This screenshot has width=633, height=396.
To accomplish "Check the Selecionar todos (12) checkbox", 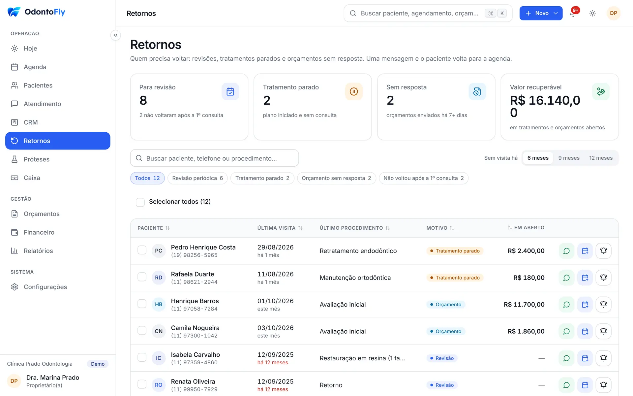I will click(x=140, y=202).
